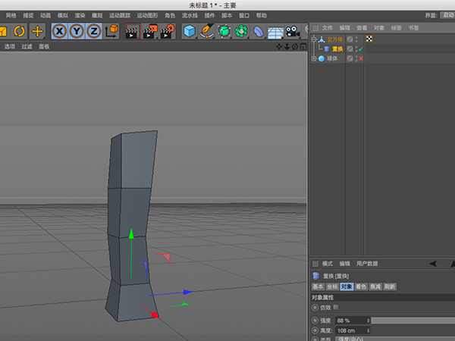This screenshot has height=341, width=455.
Task: Select the Move tool crosshair icon
Action: (x=37, y=31)
